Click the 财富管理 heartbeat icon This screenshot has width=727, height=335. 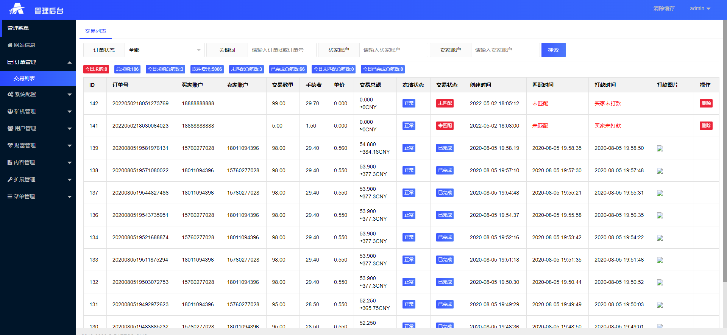coord(10,145)
